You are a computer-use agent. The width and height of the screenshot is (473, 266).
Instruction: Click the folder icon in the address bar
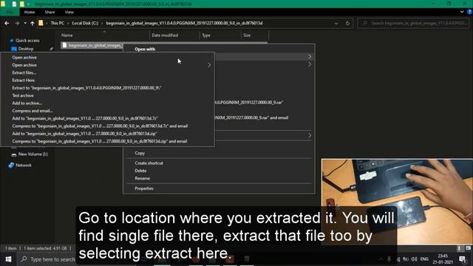pos(41,23)
